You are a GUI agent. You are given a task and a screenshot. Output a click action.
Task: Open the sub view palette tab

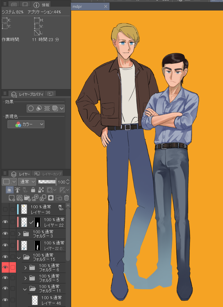pyautogui.click(x=25, y=4)
